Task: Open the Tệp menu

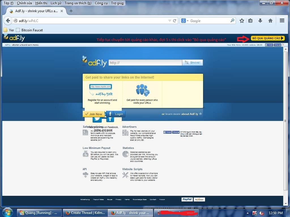Action: [8, 3]
